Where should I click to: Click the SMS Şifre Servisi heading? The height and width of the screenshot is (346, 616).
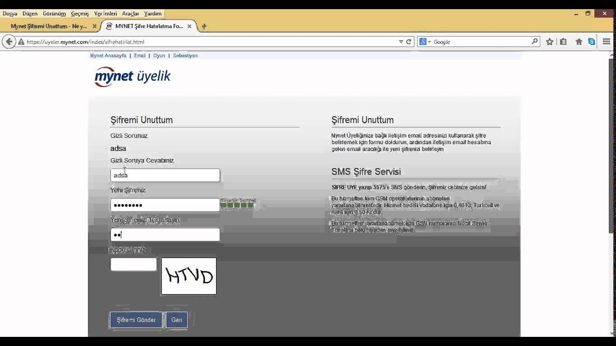pos(366,172)
